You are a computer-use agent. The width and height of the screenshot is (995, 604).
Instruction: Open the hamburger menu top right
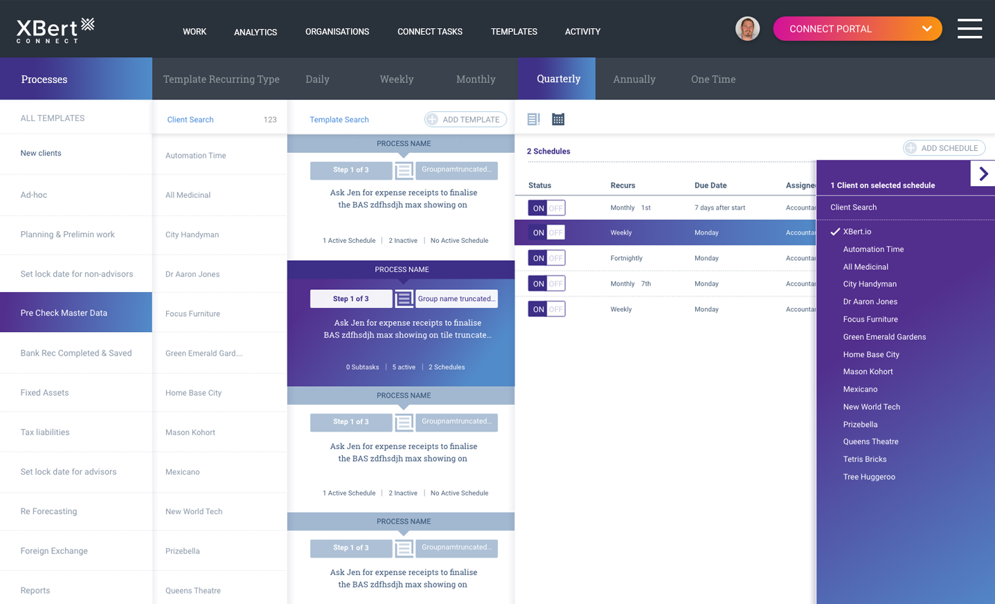coord(969,28)
